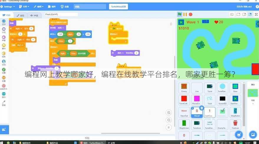Open the Windows Start menu
Screen dimensions: 259x144
click(x=1, y=143)
